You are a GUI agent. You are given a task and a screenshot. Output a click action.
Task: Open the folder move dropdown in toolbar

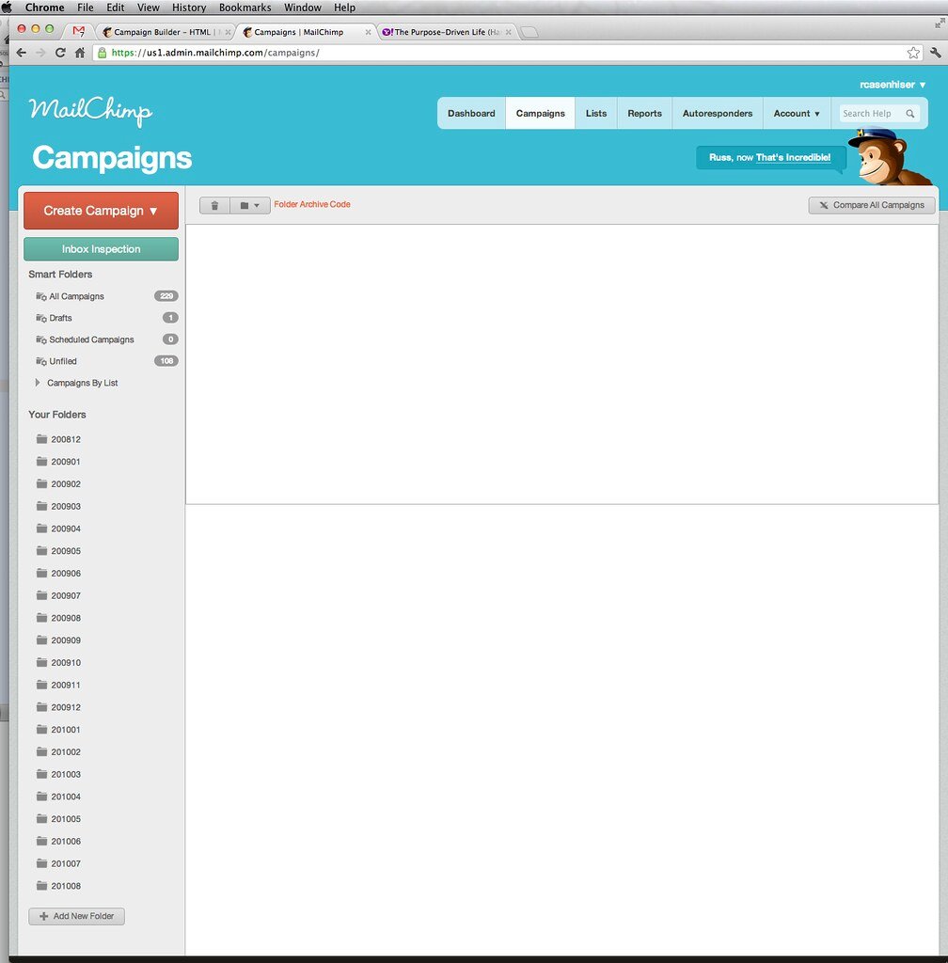pos(250,205)
